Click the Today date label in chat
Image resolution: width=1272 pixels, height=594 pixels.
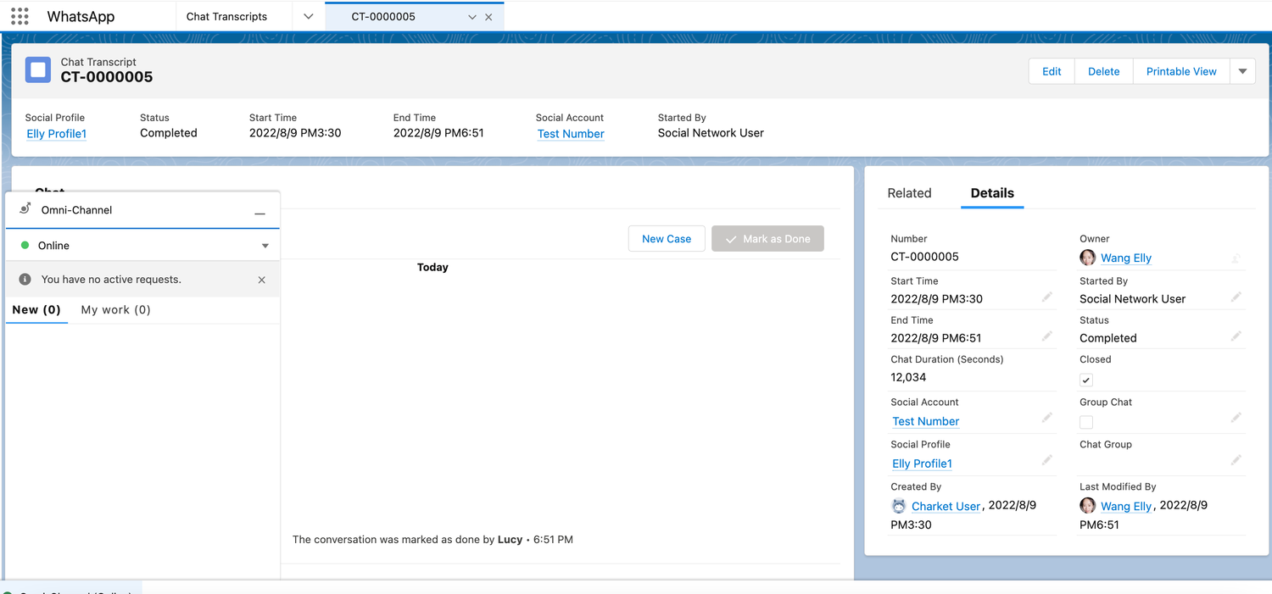432,267
